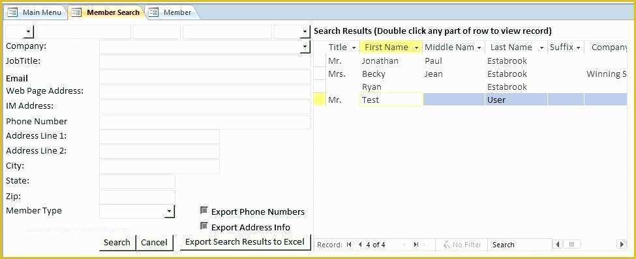636x259 pixels.
Task: Open Last Name column filter arrow
Action: point(541,48)
